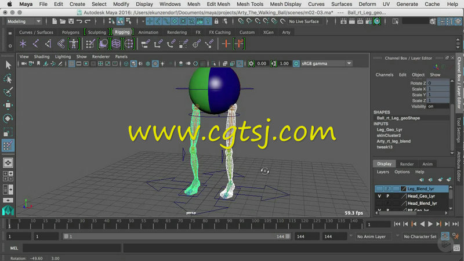Toggle Head_Geo_Lyr playback P box
The width and height of the screenshot is (464, 261).
tap(387, 196)
